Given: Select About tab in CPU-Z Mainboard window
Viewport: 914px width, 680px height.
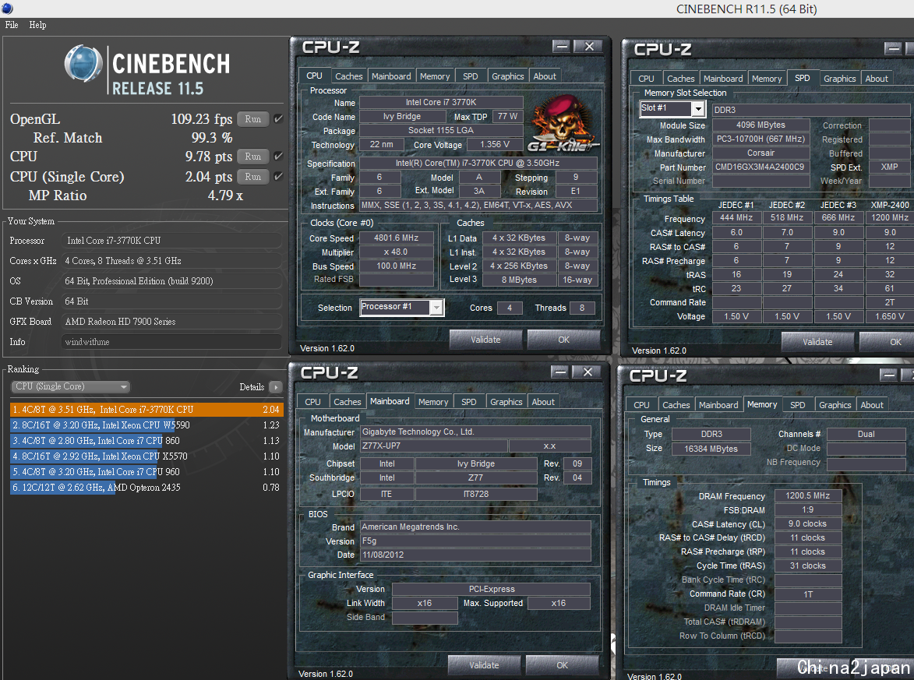Looking at the screenshot, I should (x=542, y=402).
